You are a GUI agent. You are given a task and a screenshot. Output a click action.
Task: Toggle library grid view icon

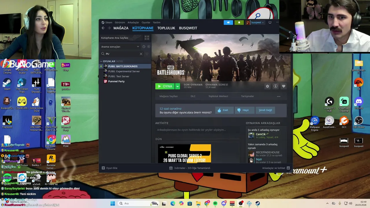click(x=147, y=38)
